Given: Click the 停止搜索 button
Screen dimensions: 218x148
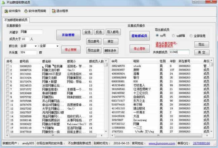Looking at the screenshot, I should (71, 50).
